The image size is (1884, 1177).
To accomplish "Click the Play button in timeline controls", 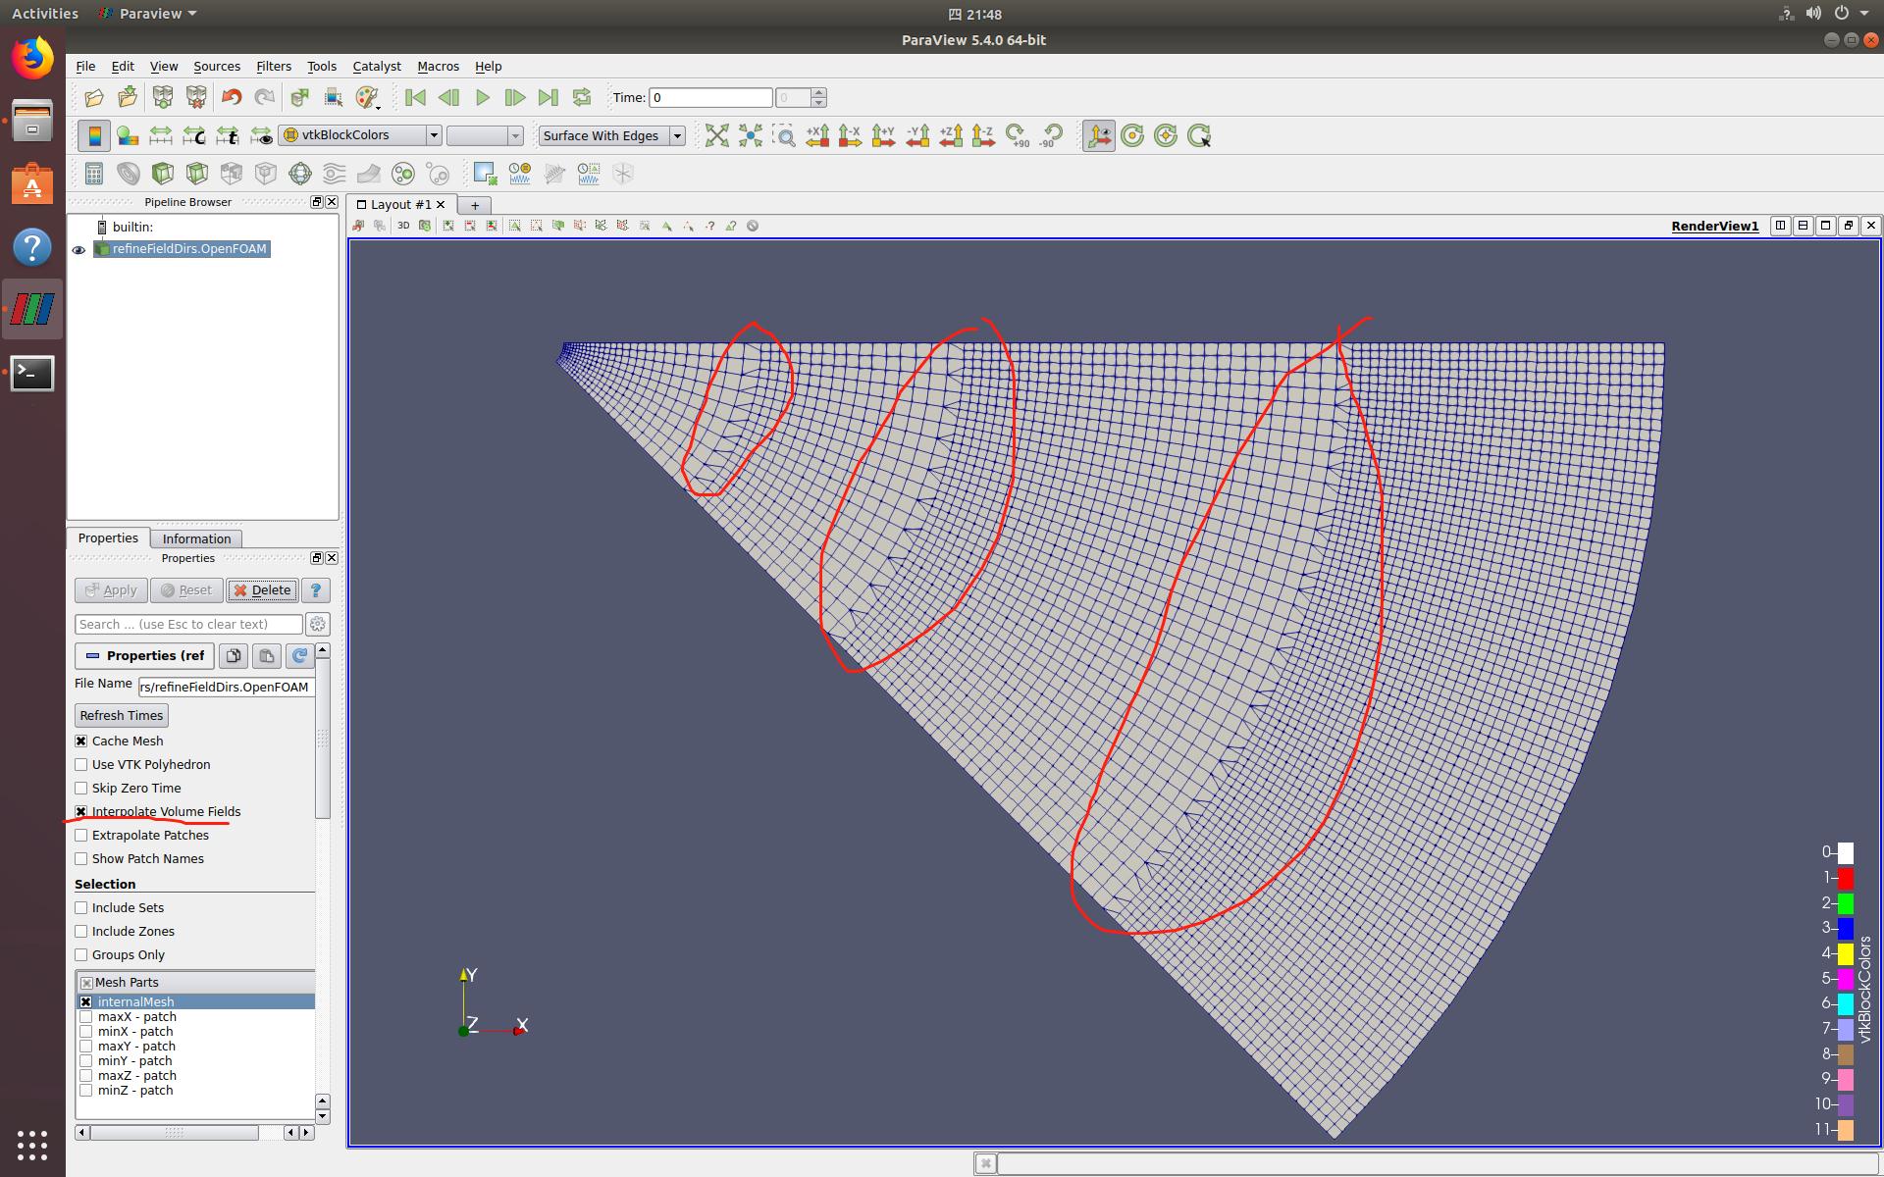I will 483,96.
